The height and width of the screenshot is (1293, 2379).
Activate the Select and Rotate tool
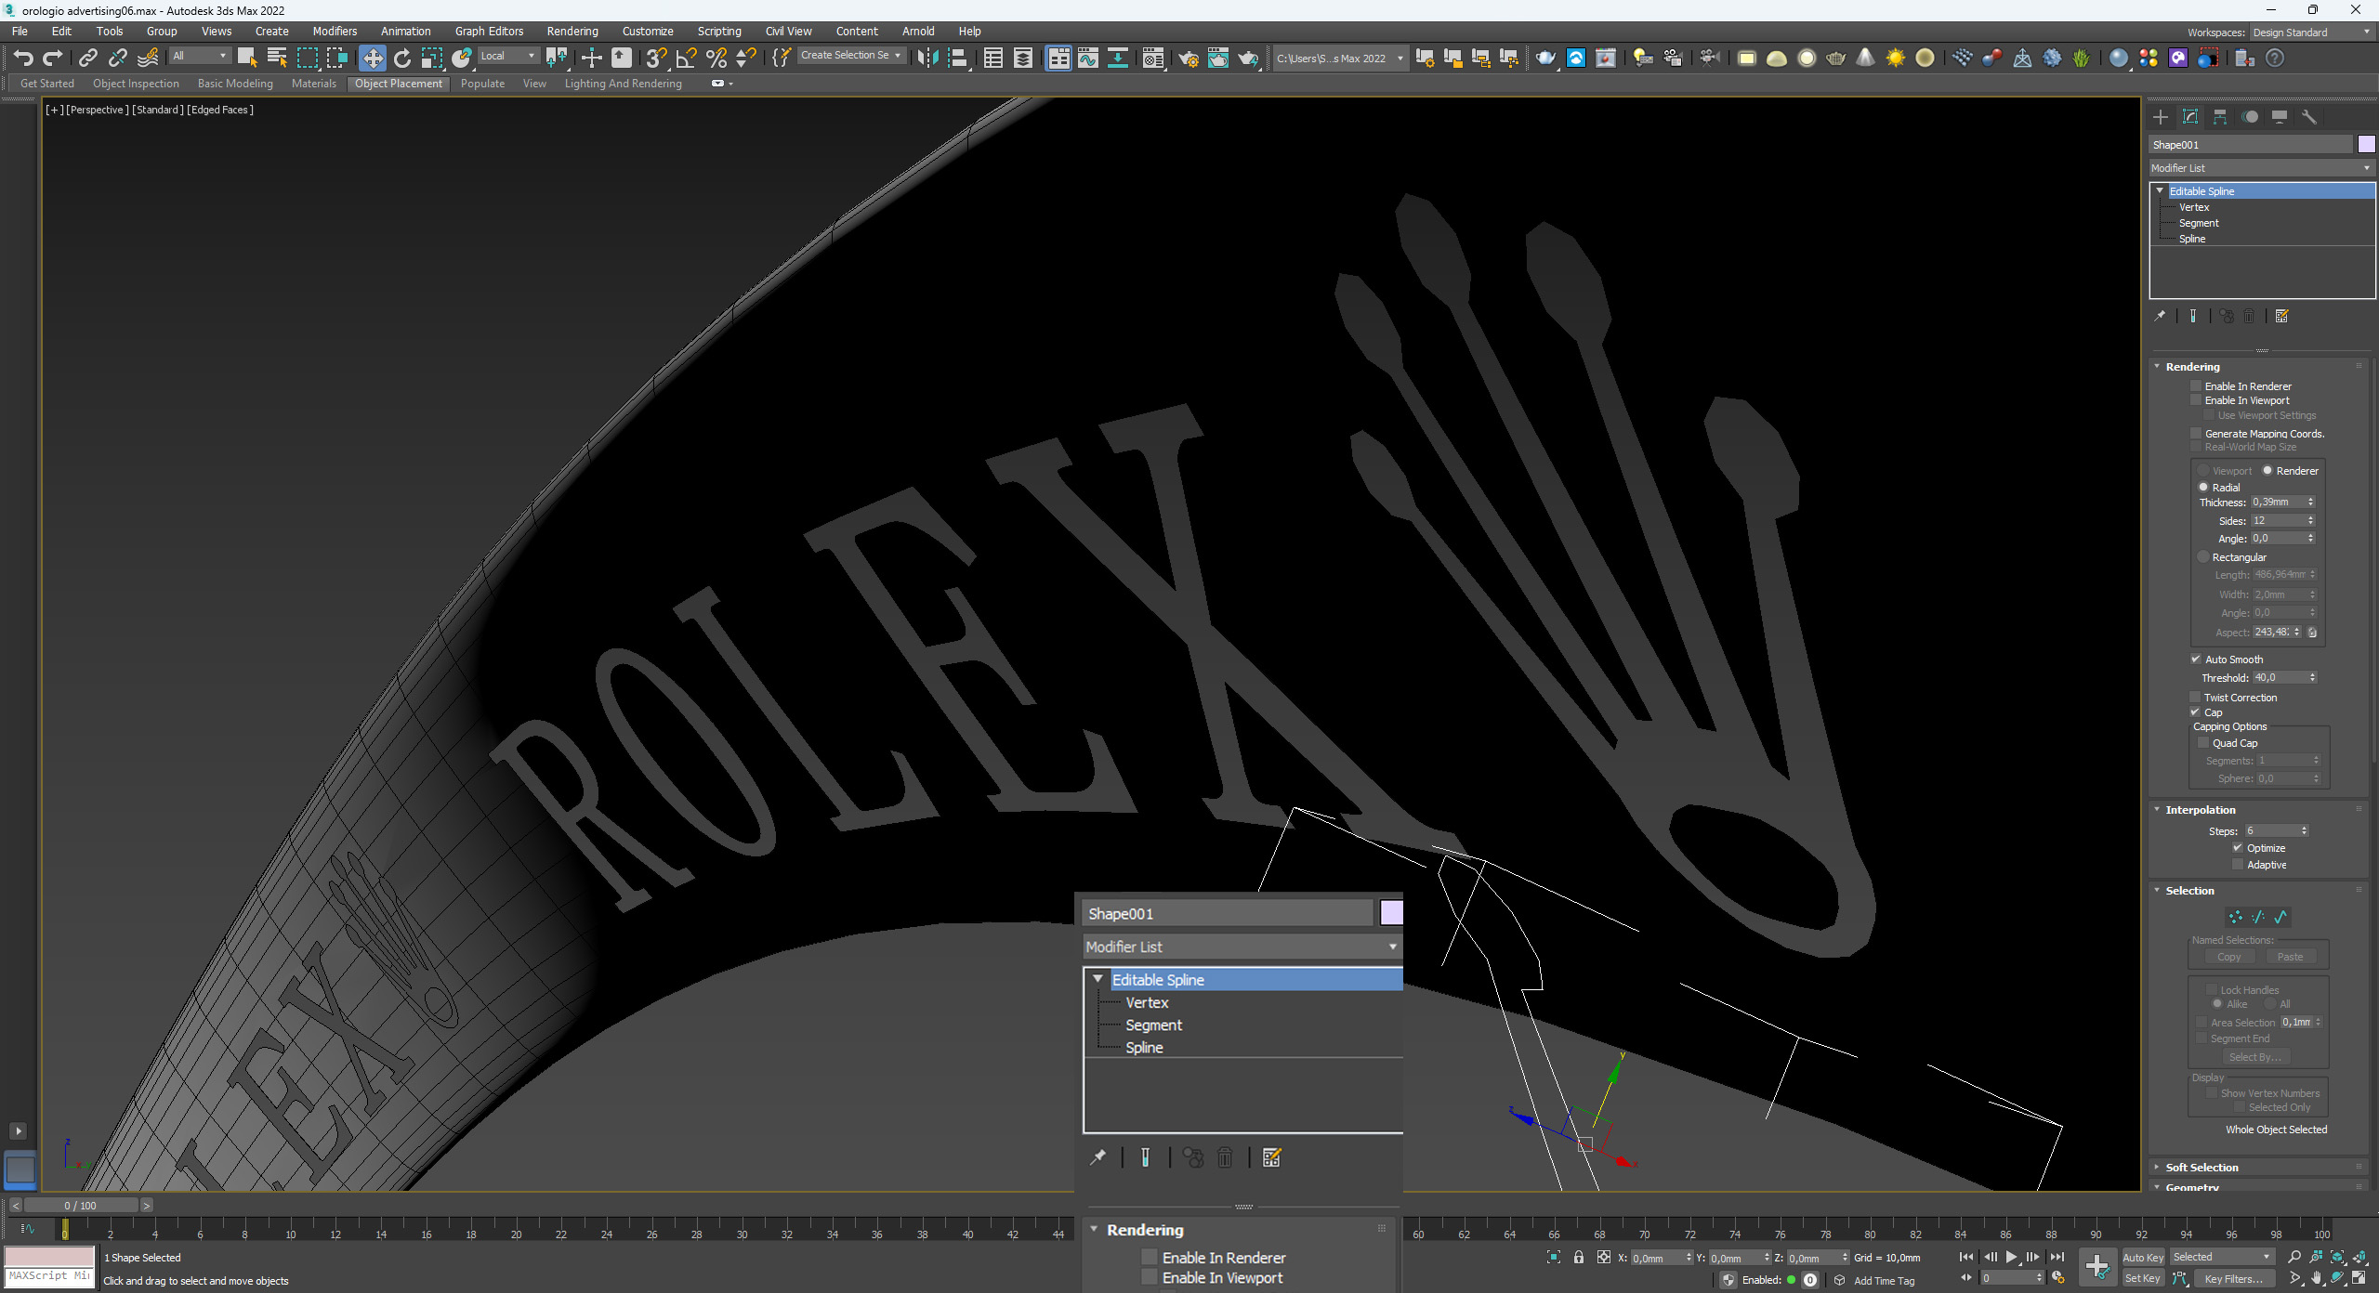point(401,58)
